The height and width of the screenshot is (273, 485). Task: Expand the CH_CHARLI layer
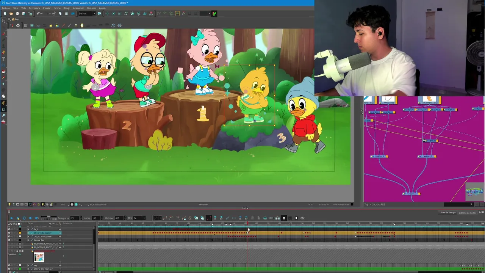click(28, 233)
